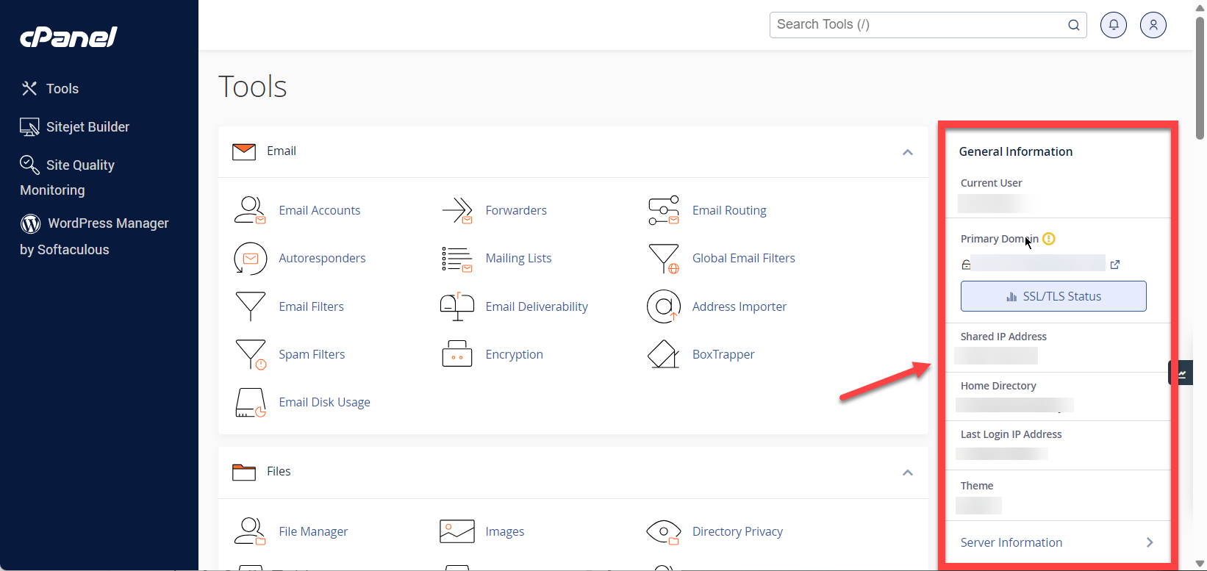The width and height of the screenshot is (1207, 571).
Task: Expand Server Information
Action: [x=1149, y=542]
